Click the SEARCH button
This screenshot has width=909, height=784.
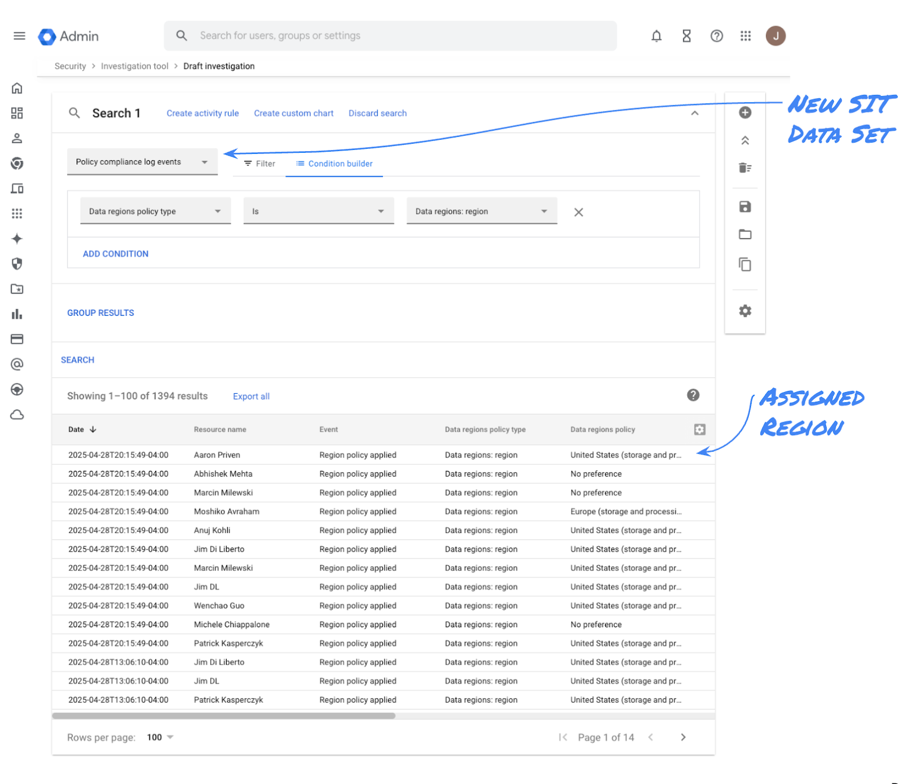(x=78, y=360)
